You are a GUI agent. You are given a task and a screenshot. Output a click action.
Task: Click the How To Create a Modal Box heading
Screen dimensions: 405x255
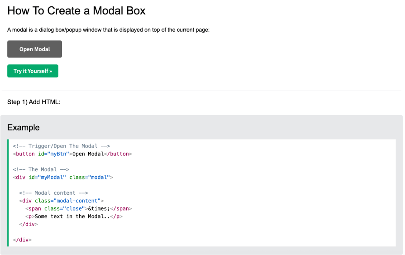pos(76,11)
